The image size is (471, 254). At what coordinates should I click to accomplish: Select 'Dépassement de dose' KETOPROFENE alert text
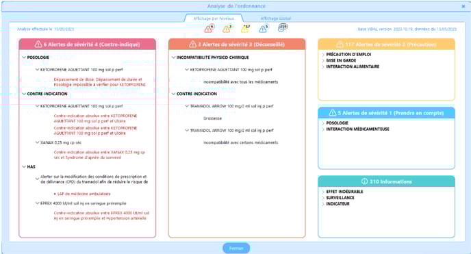99,82
